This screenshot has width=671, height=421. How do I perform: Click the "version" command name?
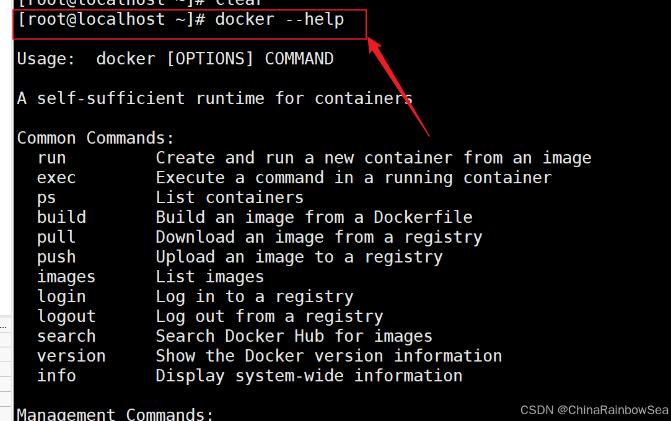pyautogui.click(x=71, y=356)
